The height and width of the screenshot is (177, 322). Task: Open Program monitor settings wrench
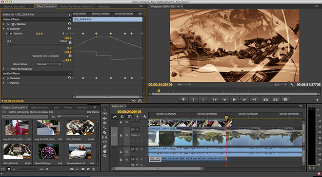click(x=292, y=85)
